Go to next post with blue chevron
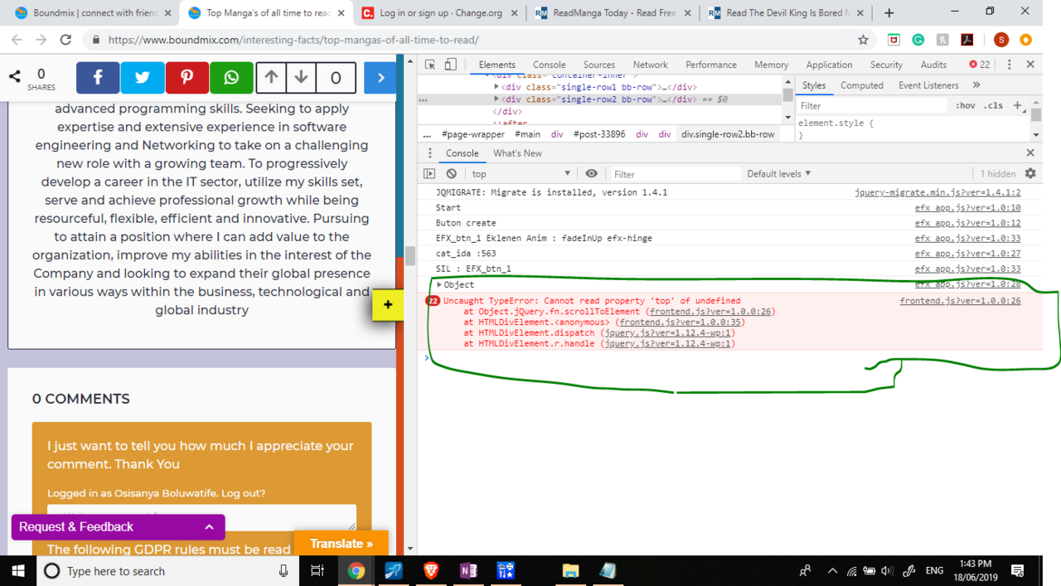Viewport: 1061px width, 586px height. (380, 78)
